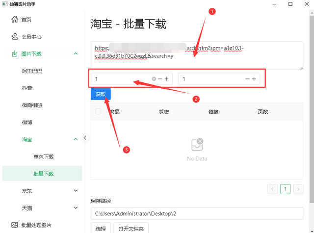Image resolution: width=314 pixels, height=233 pixels.
Task: Click minus in the second number stepper
Action: [247, 79]
